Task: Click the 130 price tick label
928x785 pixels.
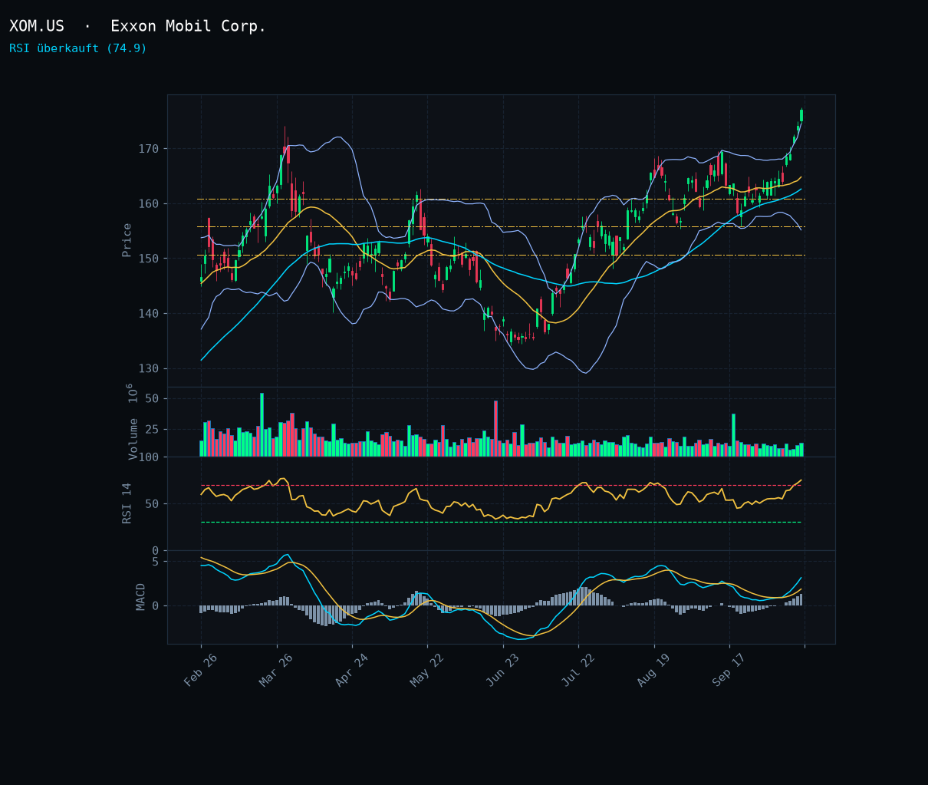Action: pyautogui.click(x=149, y=369)
